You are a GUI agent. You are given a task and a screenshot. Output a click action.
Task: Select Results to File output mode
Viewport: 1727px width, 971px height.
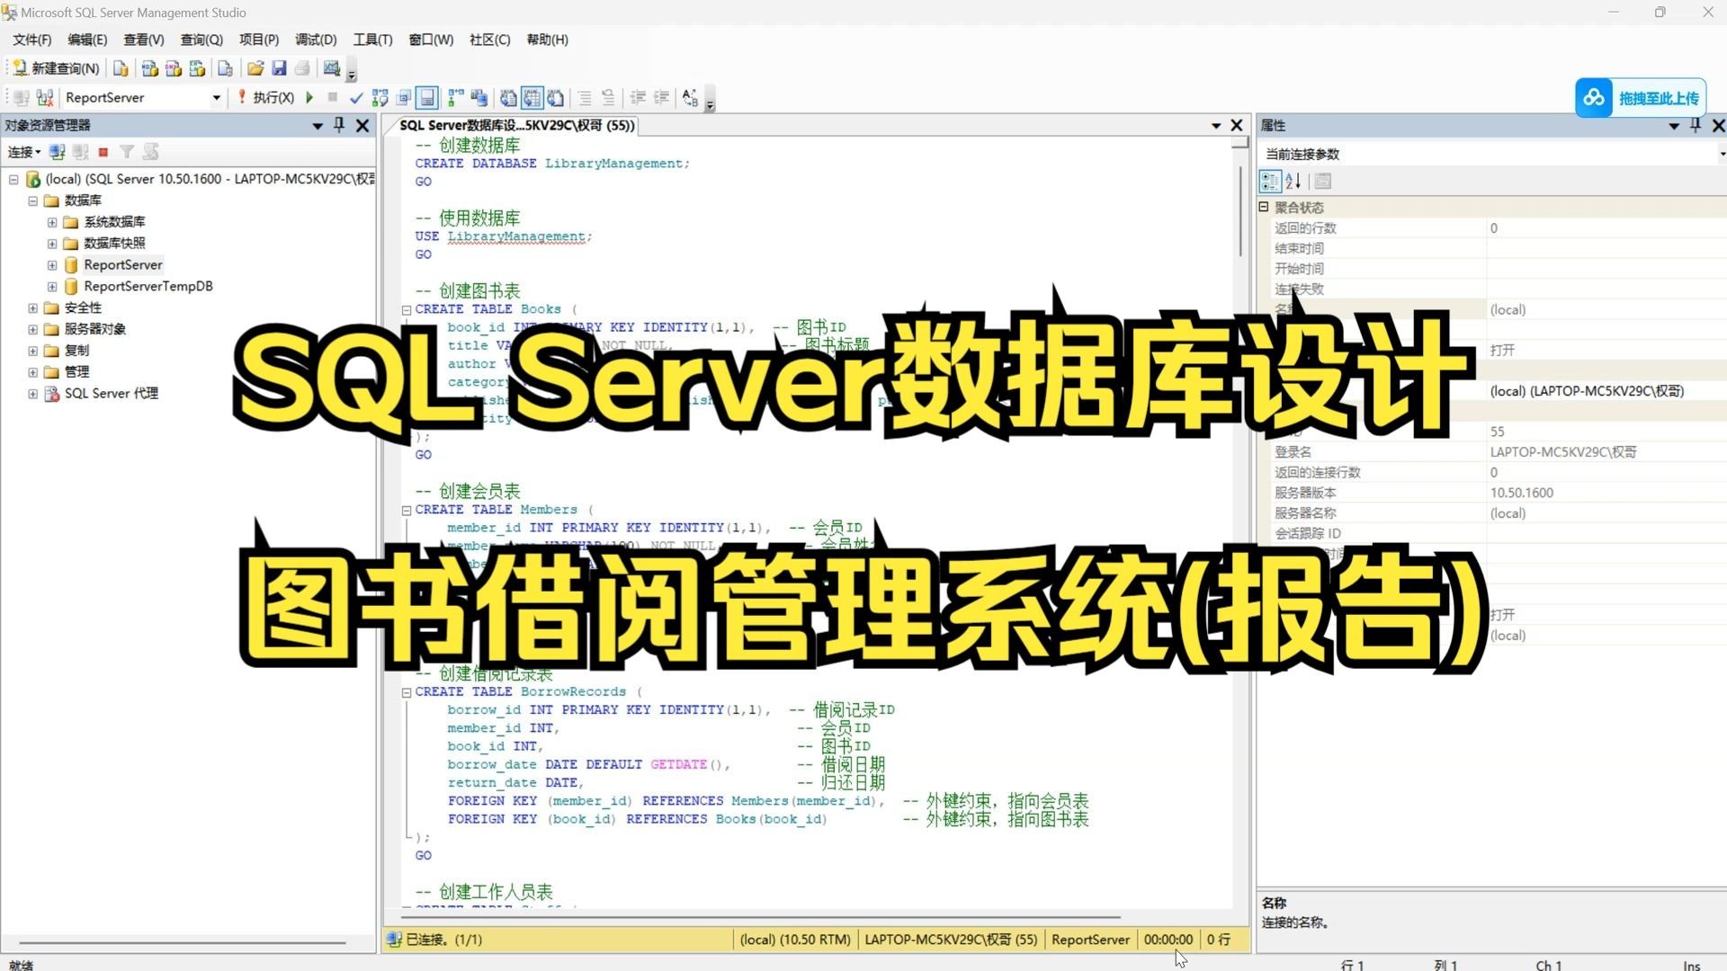[x=555, y=97]
